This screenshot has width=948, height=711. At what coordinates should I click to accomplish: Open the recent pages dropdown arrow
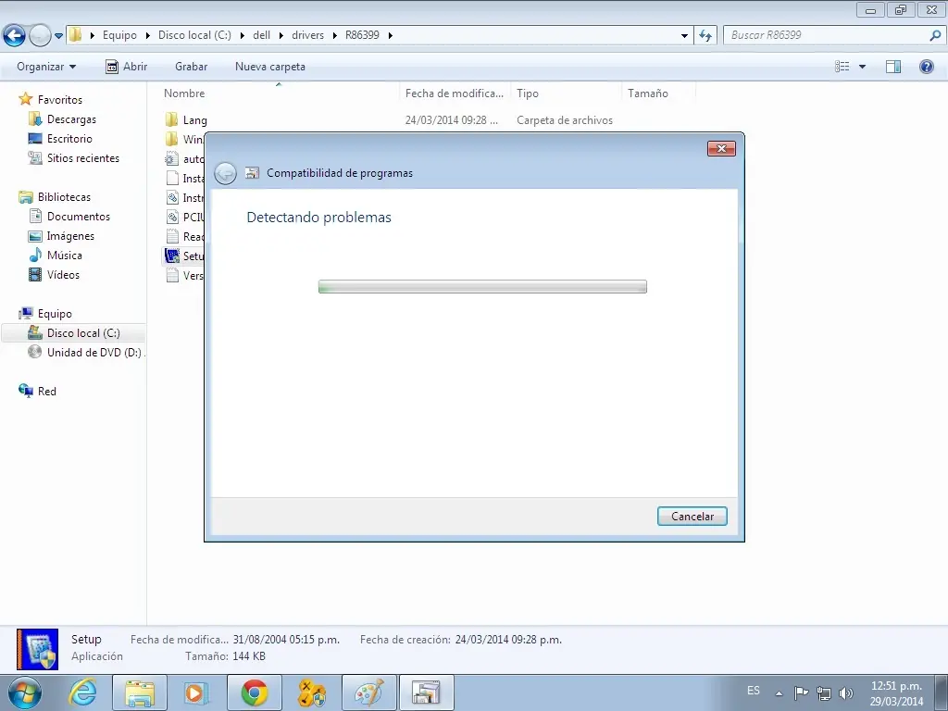pyautogui.click(x=58, y=36)
